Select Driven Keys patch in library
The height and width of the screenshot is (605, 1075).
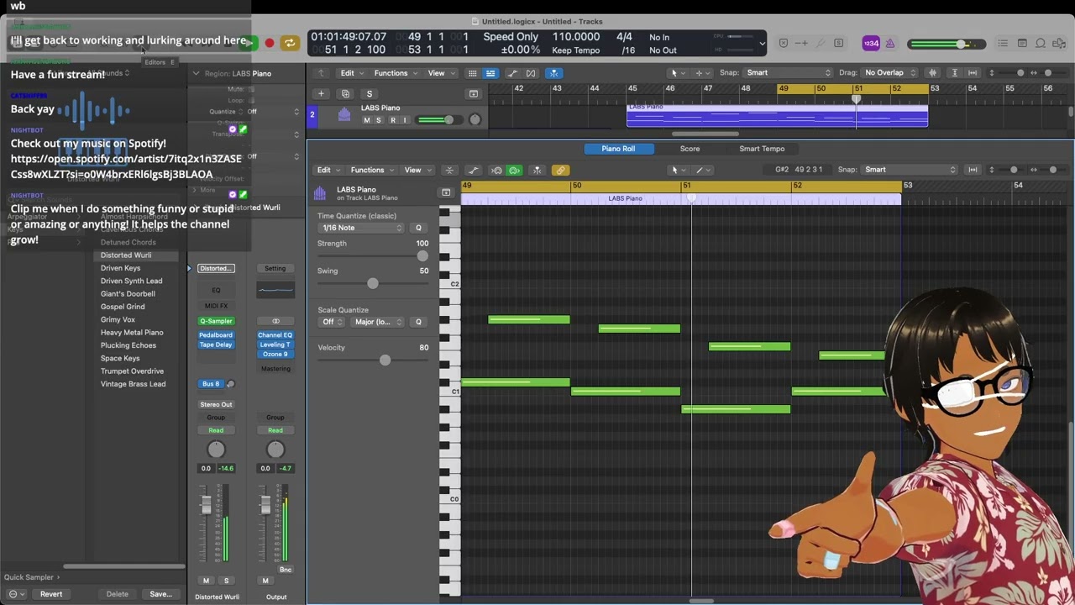(x=120, y=268)
